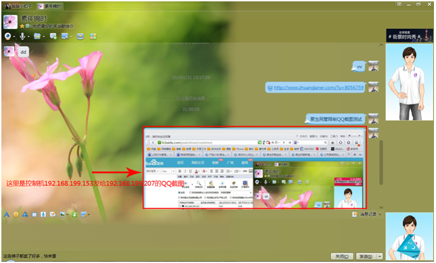436x263 pixels.
Task: Open font settings with blue A icon
Action: (x=7, y=214)
